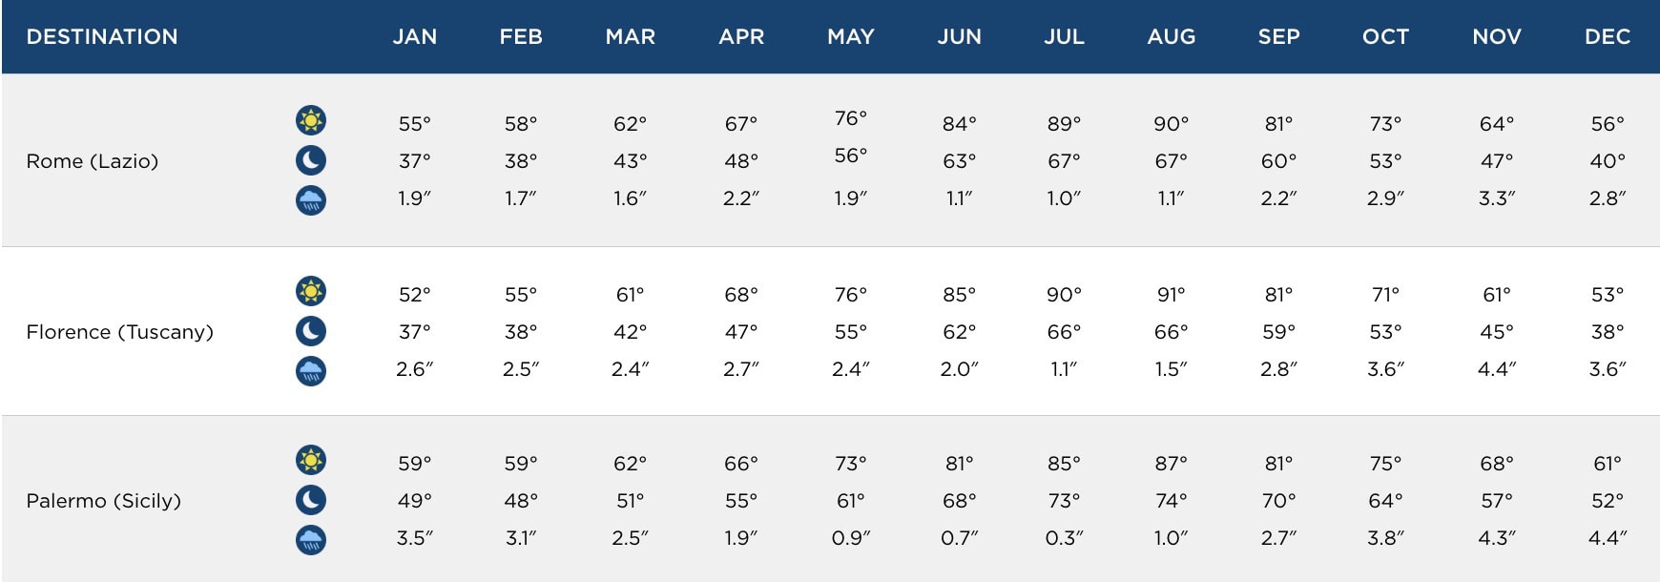Click Rome's August high of 90°
1660x582 pixels.
click(x=1172, y=124)
